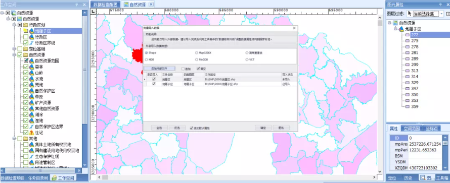Toggle the 森林 layer checkbox
This screenshot has height=183, width=450.
click(26, 67)
